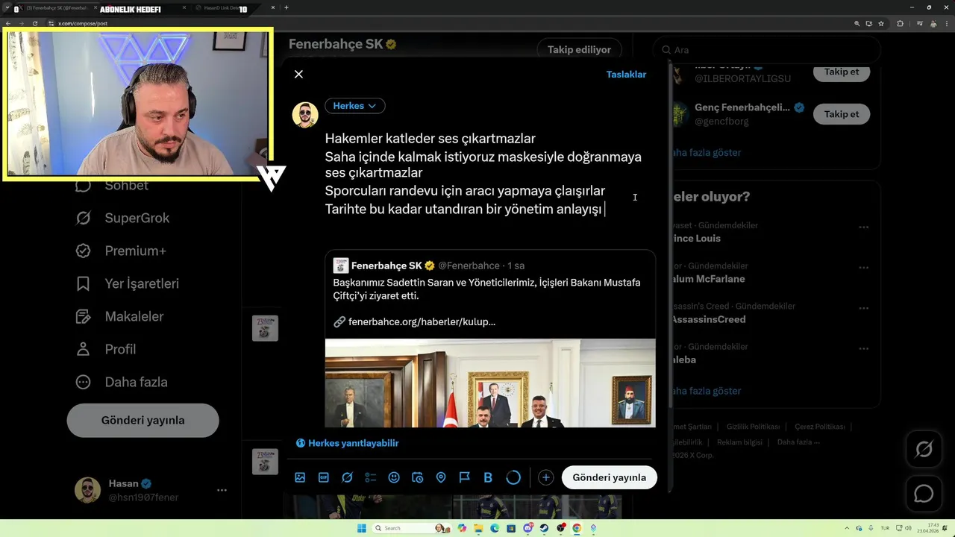The width and height of the screenshot is (955, 537).
Task: Open account menu dots beside Hasan
Action: point(222,490)
